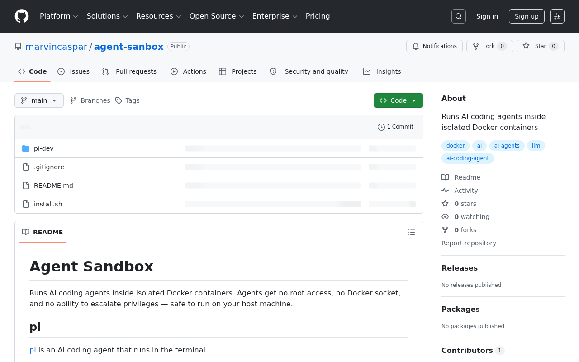Open the README.md file
This screenshot has height=362, width=579.
click(53, 186)
